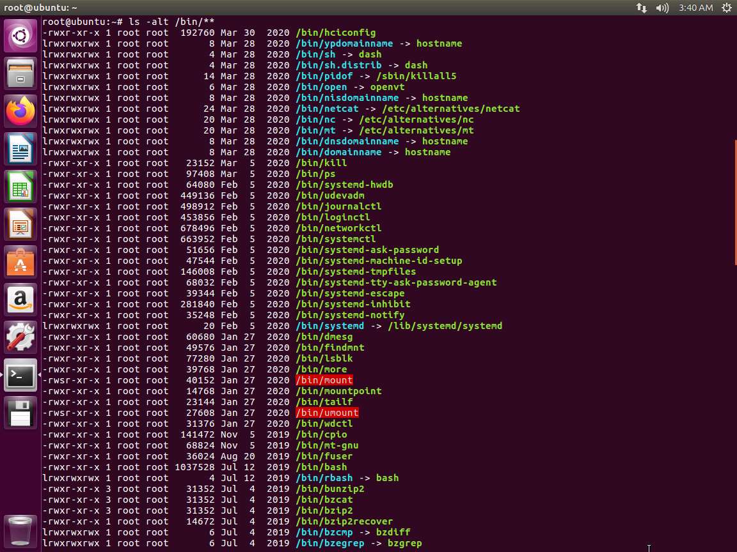Click the red-highlighted /bin/mount entry
The width and height of the screenshot is (737, 552).
pyautogui.click(x=324, y=380)
